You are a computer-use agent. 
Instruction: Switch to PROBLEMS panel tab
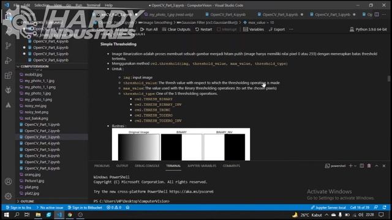click(102, 166)
